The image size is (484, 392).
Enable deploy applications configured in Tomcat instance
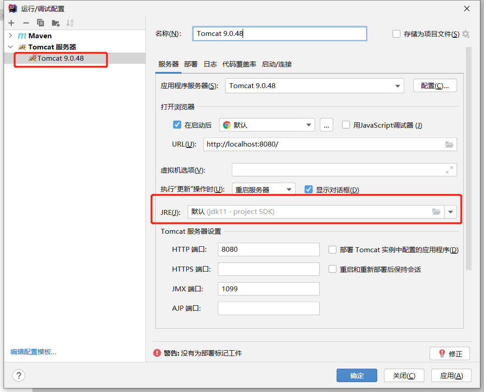point(332,249)
